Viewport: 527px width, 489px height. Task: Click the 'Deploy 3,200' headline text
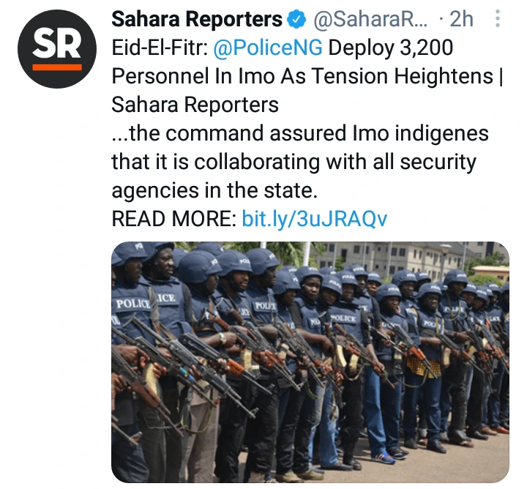pyautogui.click(x=391, y=48)
